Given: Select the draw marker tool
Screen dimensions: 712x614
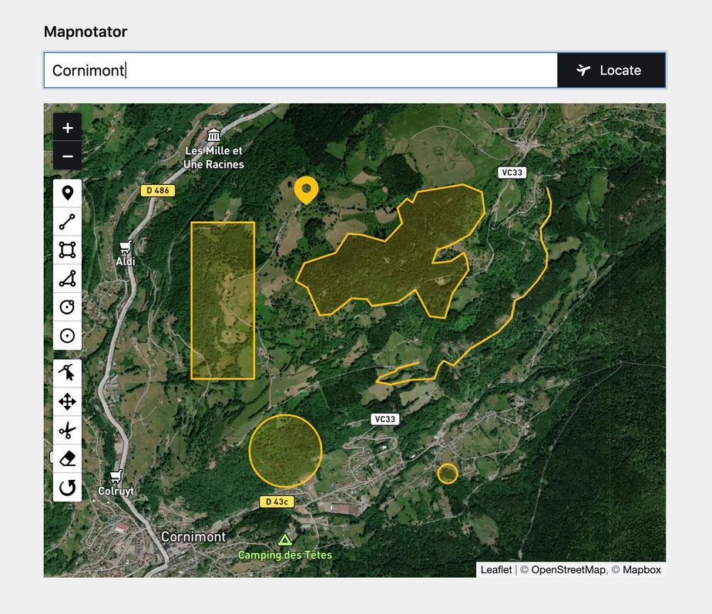Looking at the screenshot, I should pos(68,193).
